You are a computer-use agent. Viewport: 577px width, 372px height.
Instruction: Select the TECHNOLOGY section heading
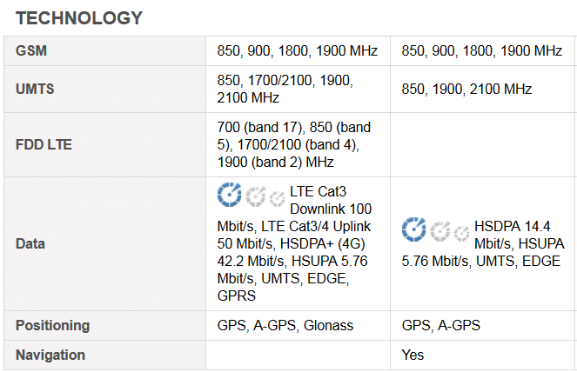tap(79, 18)
